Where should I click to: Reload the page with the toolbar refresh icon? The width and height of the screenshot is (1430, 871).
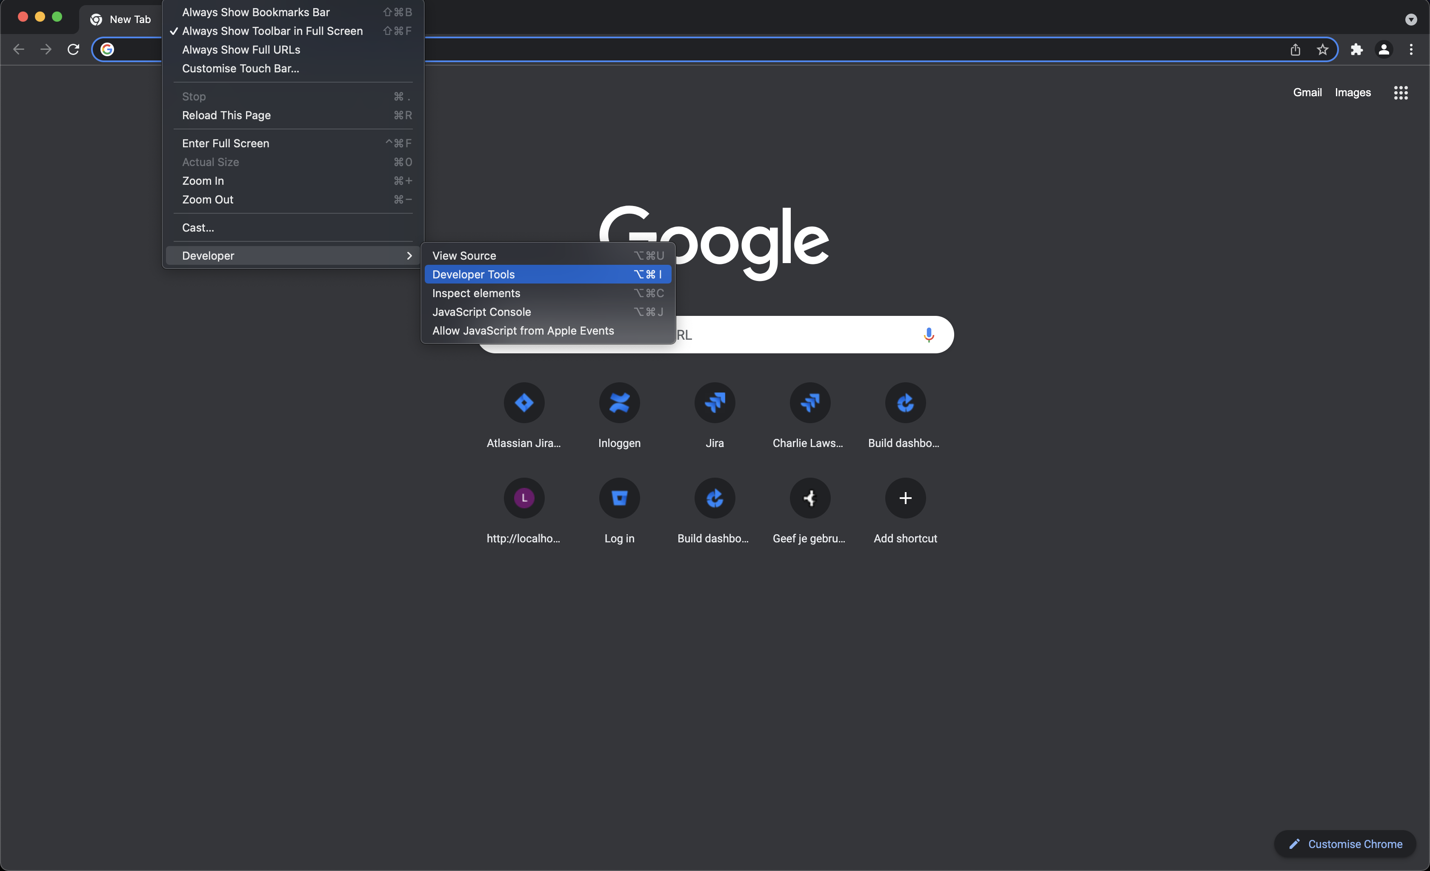tap(73, 49)
